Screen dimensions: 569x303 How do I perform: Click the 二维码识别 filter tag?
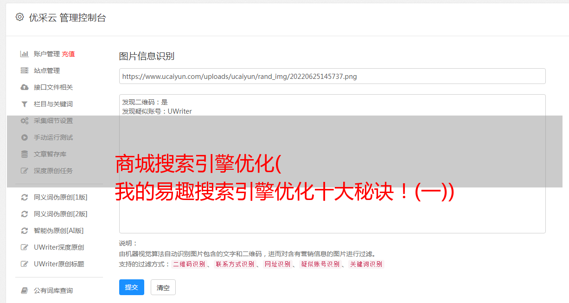pyautogui.click(x=189, y=264)
